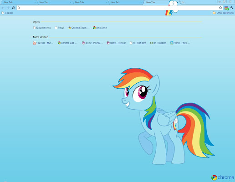Focus the address bar input
Viewport: 235px width, 182px height.
(120, 8)
